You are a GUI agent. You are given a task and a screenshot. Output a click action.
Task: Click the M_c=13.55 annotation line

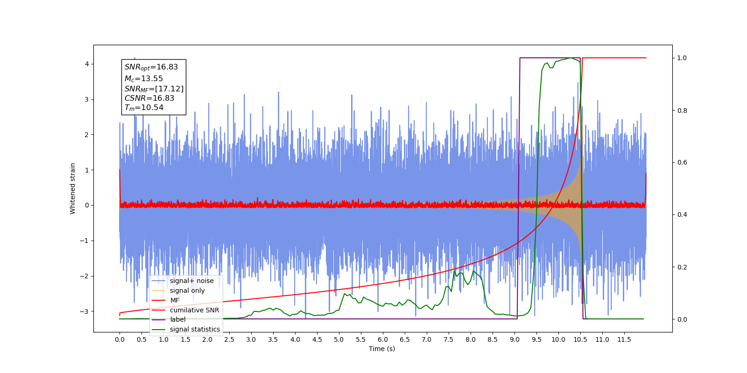(x=144, y=79)
